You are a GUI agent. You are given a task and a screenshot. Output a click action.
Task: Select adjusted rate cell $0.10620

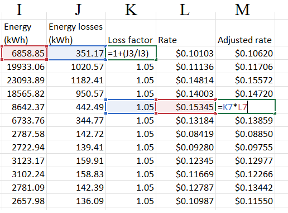tap(246, 53)
